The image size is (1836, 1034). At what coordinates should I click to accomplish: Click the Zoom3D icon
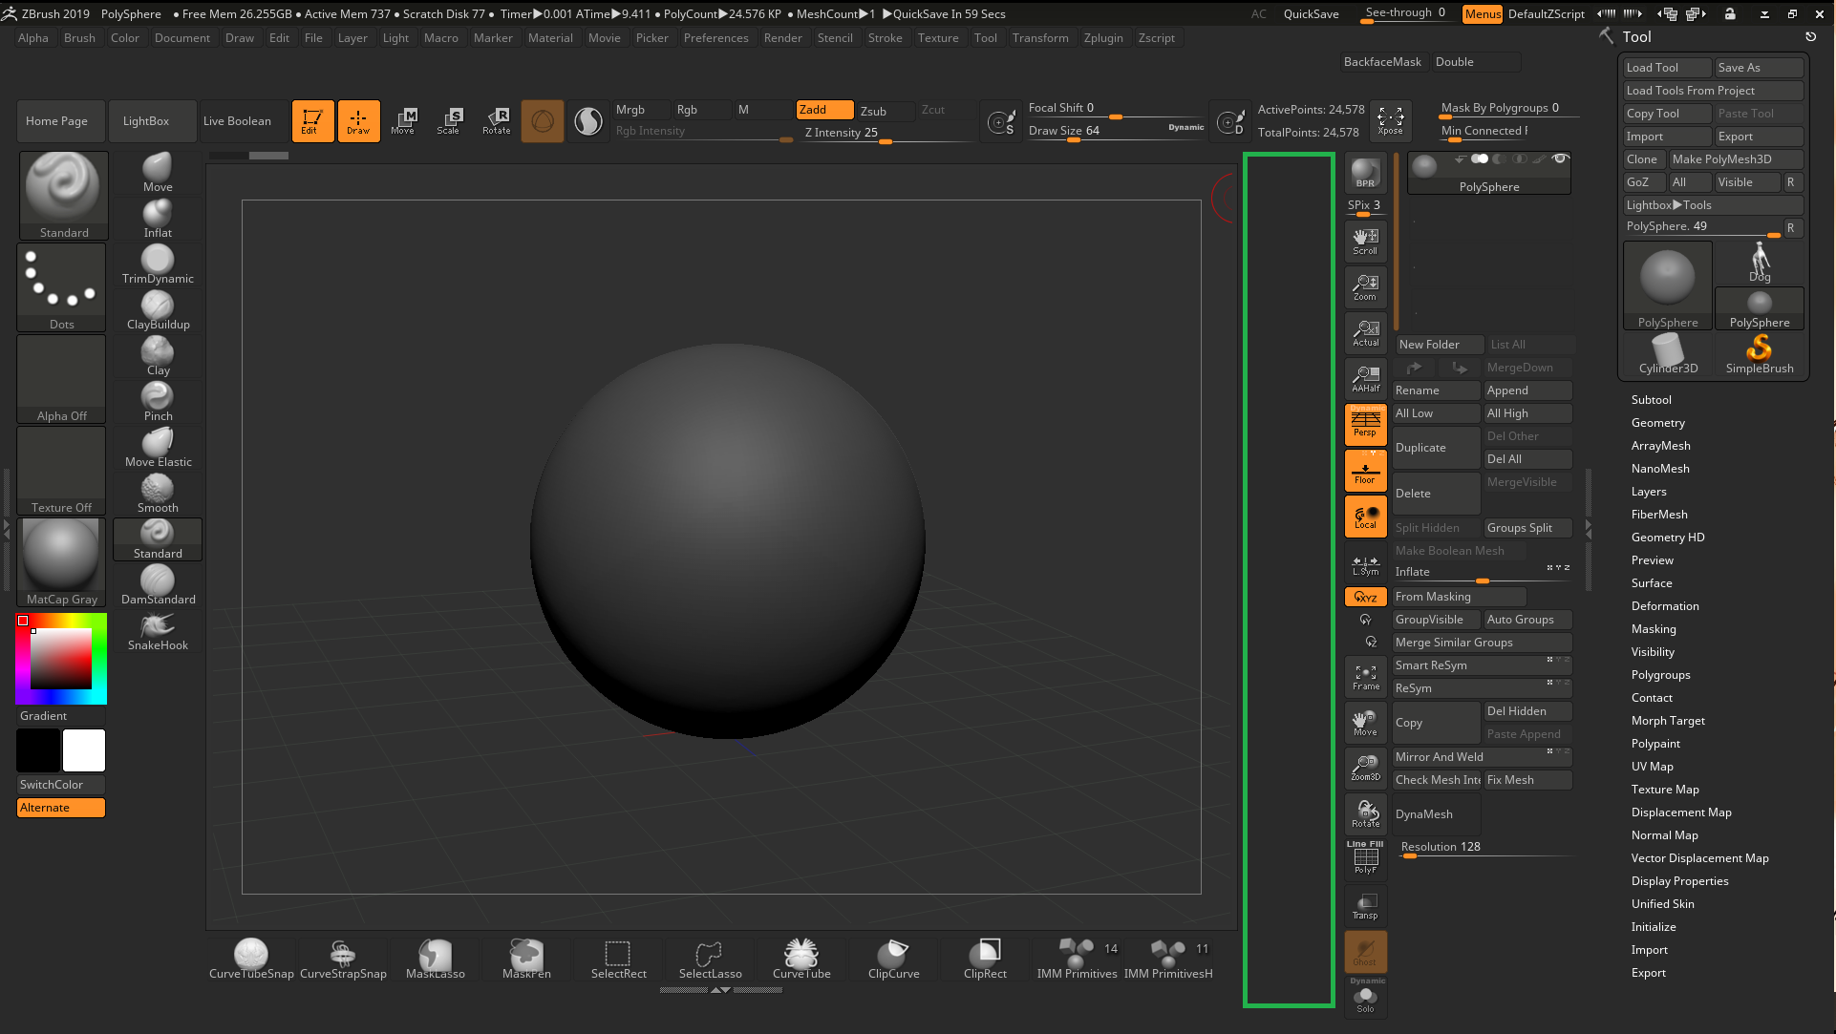coord(1365,769)
